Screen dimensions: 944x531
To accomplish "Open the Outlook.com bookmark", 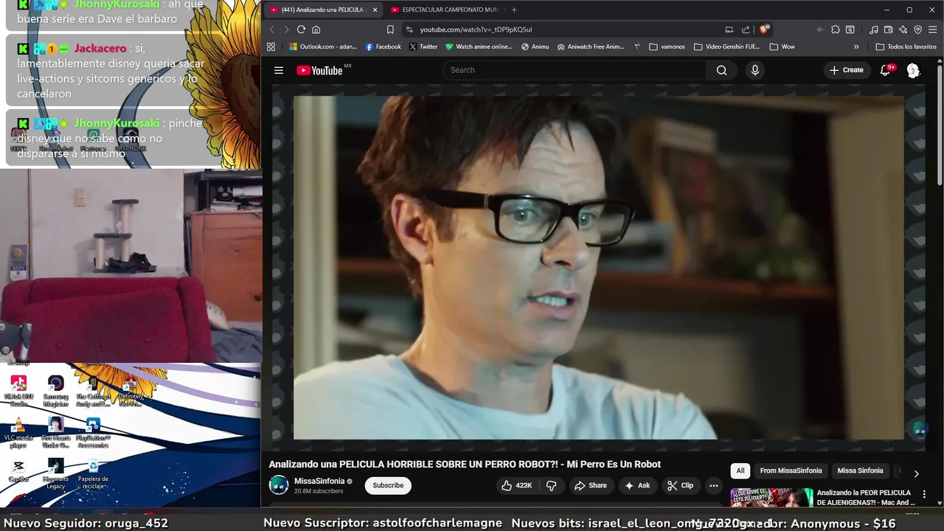I will click(x=323, y=46).
